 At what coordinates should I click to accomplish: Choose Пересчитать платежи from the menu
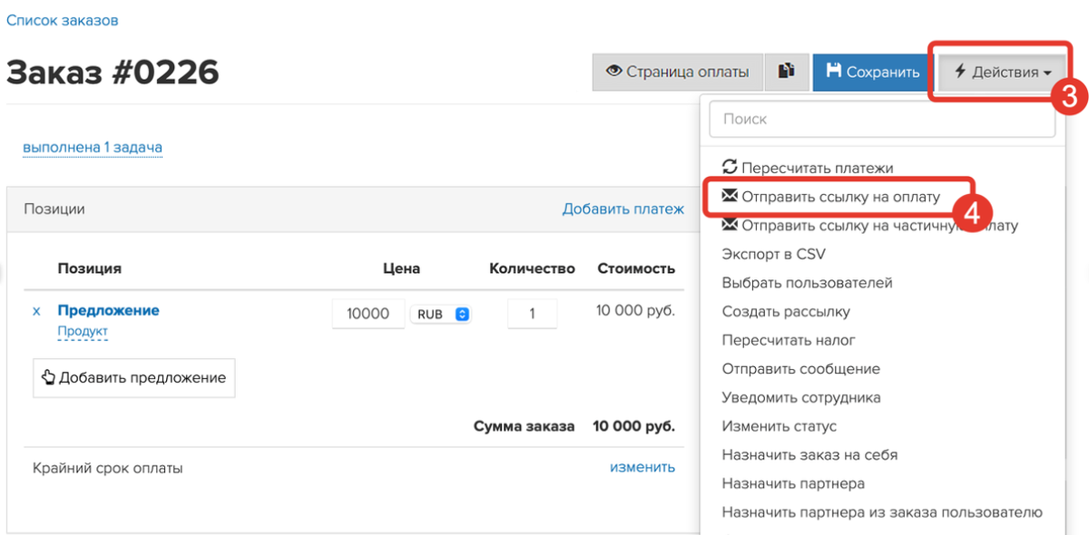tap(808, 168)
